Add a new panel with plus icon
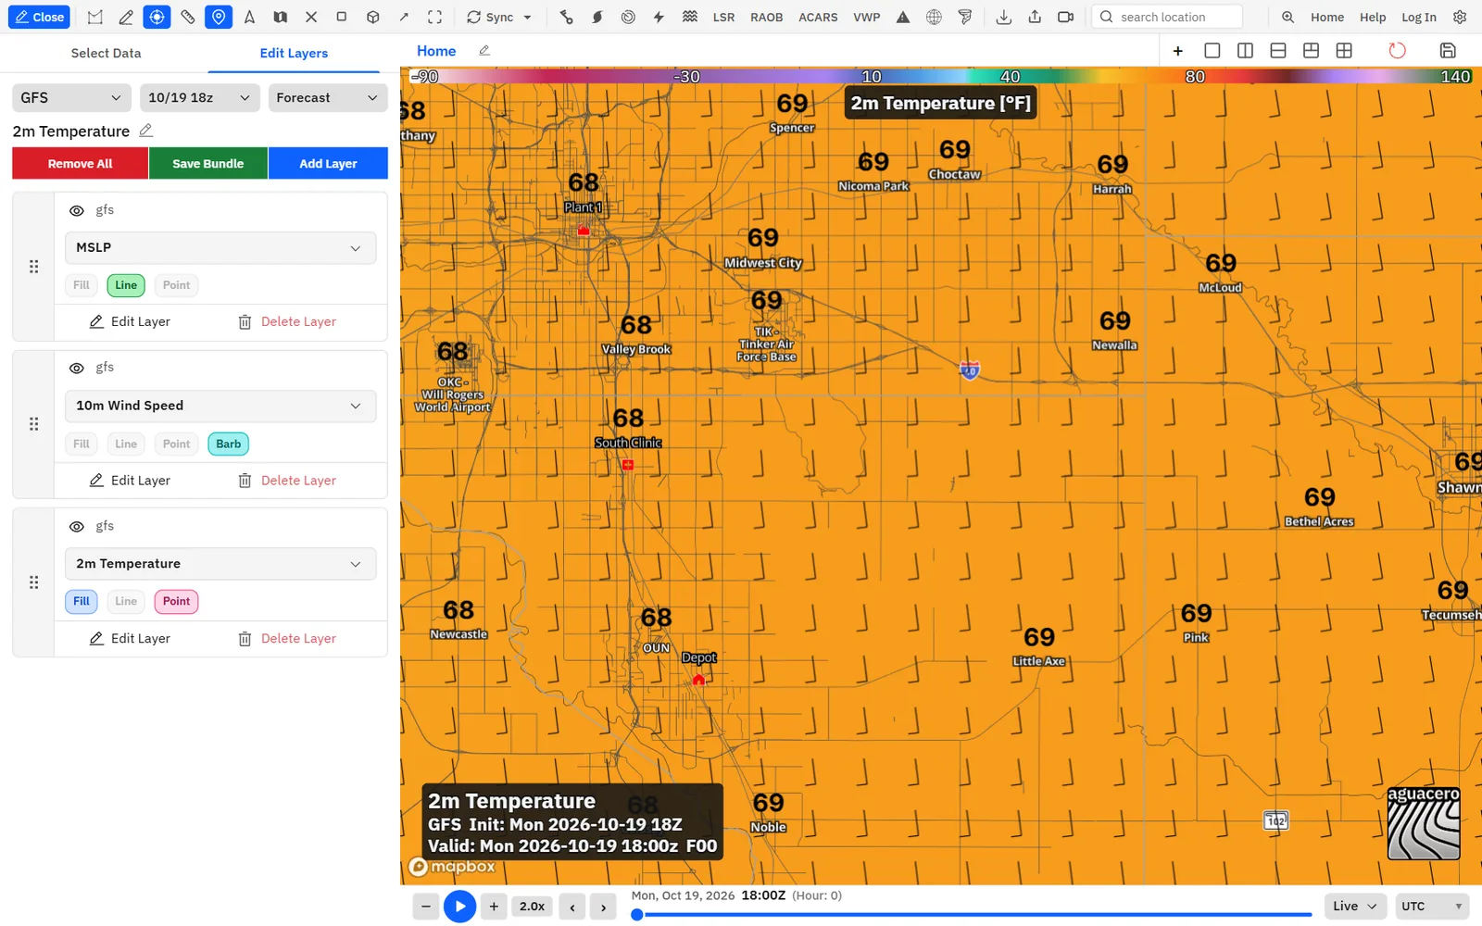This screenshot has width=1482, height=926. (1178, 51)
